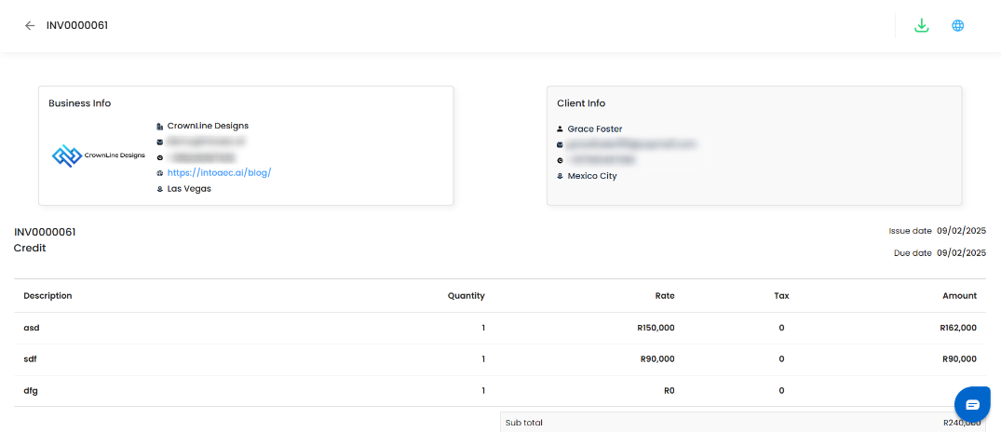Click the Quantity column header
Viewport: 1001px width, 432px height.
tap(466, 296)
